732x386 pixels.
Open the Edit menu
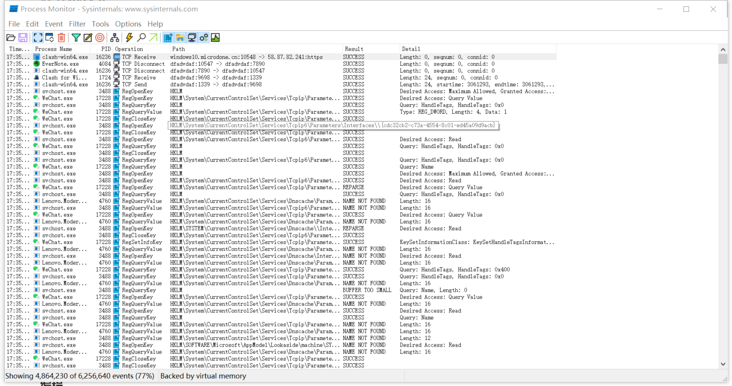[x=32, y=24]
